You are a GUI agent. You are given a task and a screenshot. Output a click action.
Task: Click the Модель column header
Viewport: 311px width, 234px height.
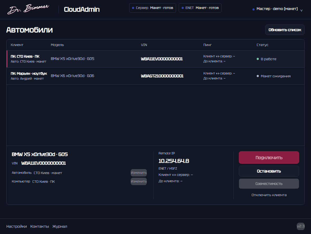(57, 45)
